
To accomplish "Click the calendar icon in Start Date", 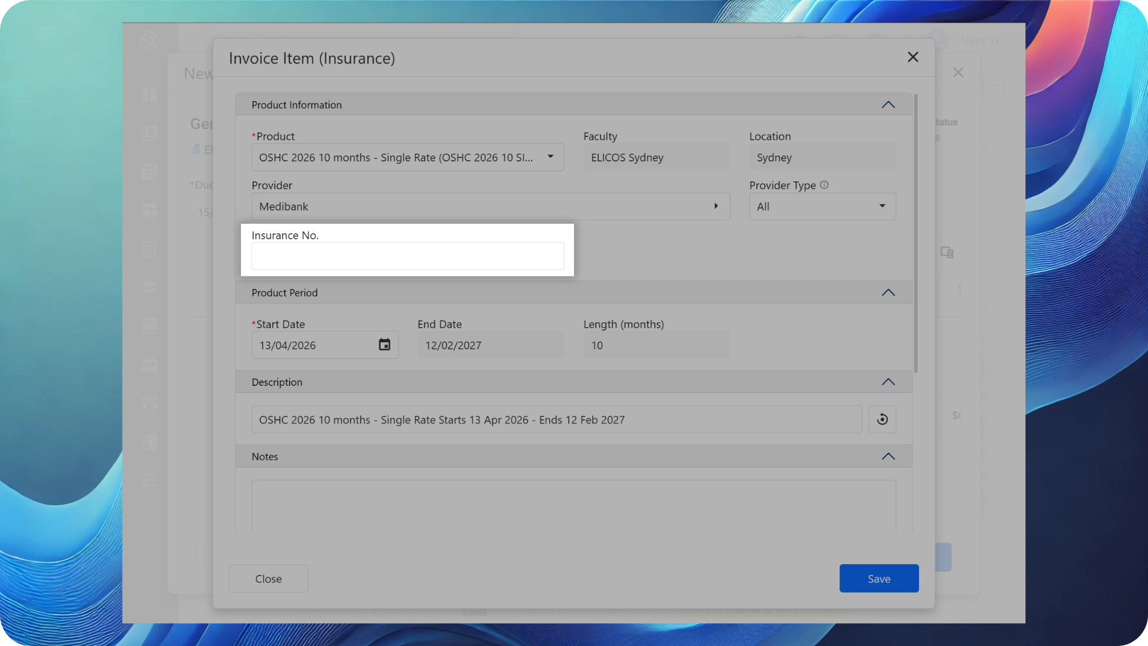I will 384,345.
